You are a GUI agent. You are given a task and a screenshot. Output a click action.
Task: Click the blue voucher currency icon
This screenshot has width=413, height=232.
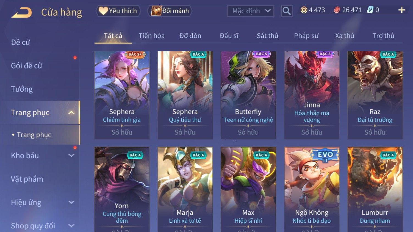[x=370, y=10]
